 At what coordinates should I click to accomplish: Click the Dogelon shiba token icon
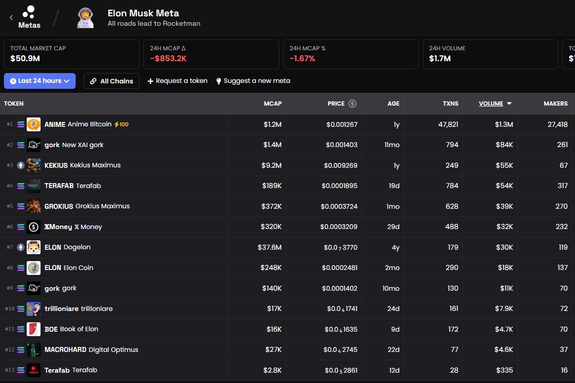click(33, 248)
